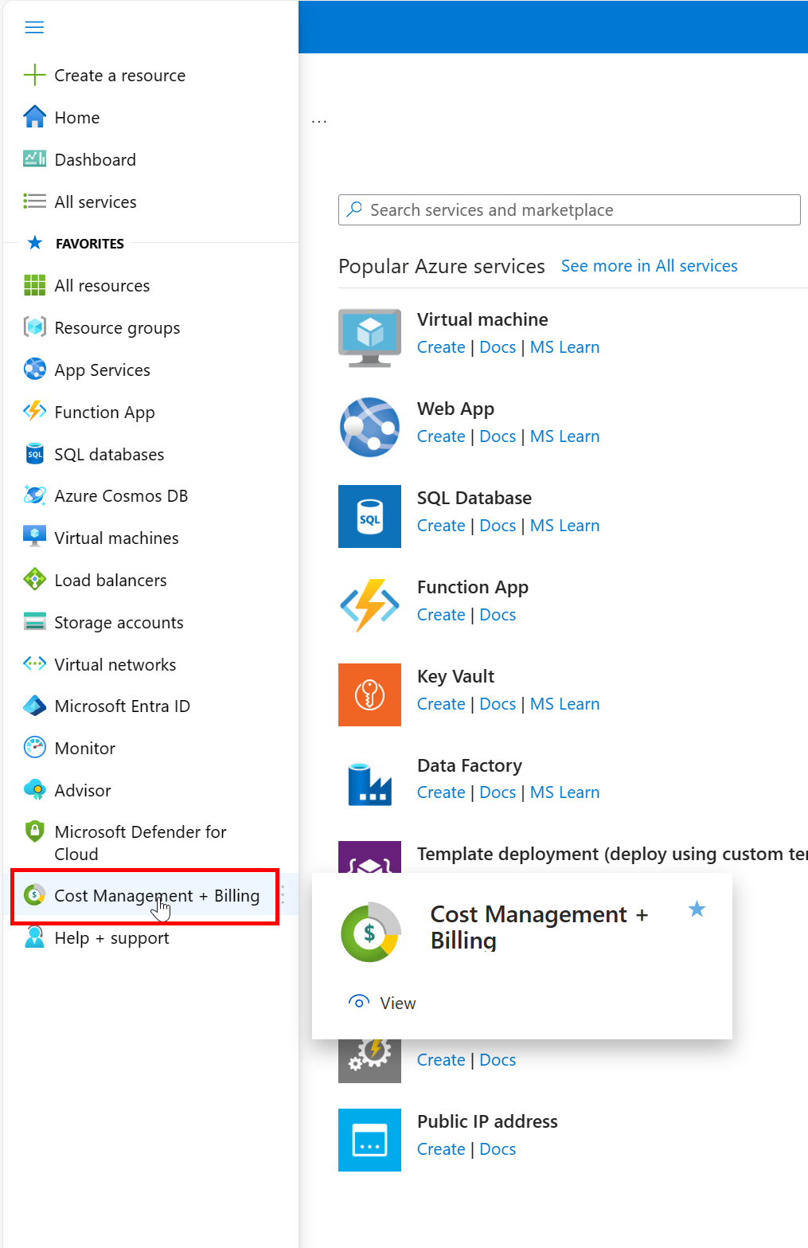Image resolution: width=808 pixels, height=1248 pixels.
Task: Open the Dashboard menu item
Action: 96,159
